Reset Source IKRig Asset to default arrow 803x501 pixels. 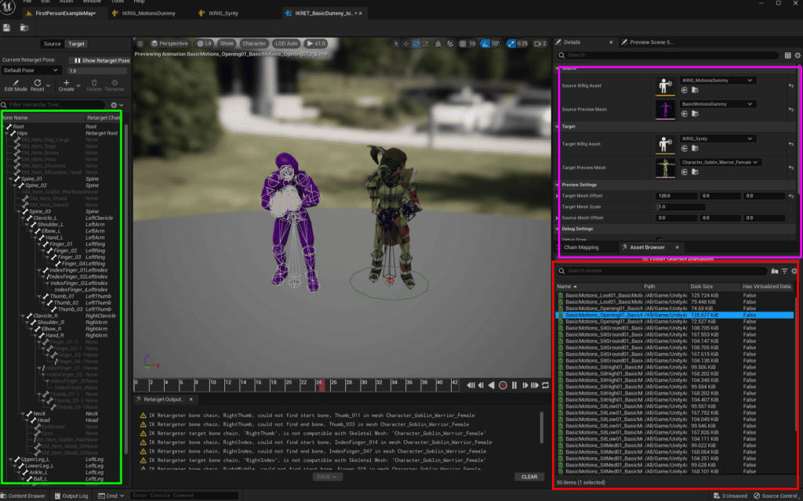(791, 86)
